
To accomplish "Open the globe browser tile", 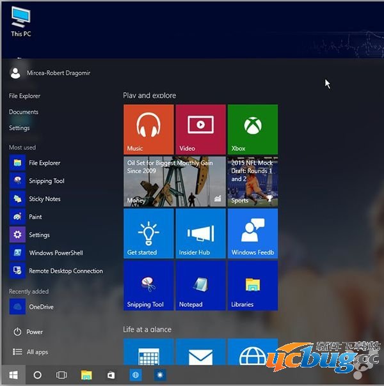I will (253, 351).
